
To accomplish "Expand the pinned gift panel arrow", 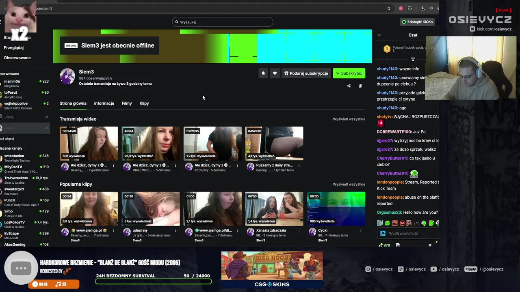I will [x=413, y=59].
